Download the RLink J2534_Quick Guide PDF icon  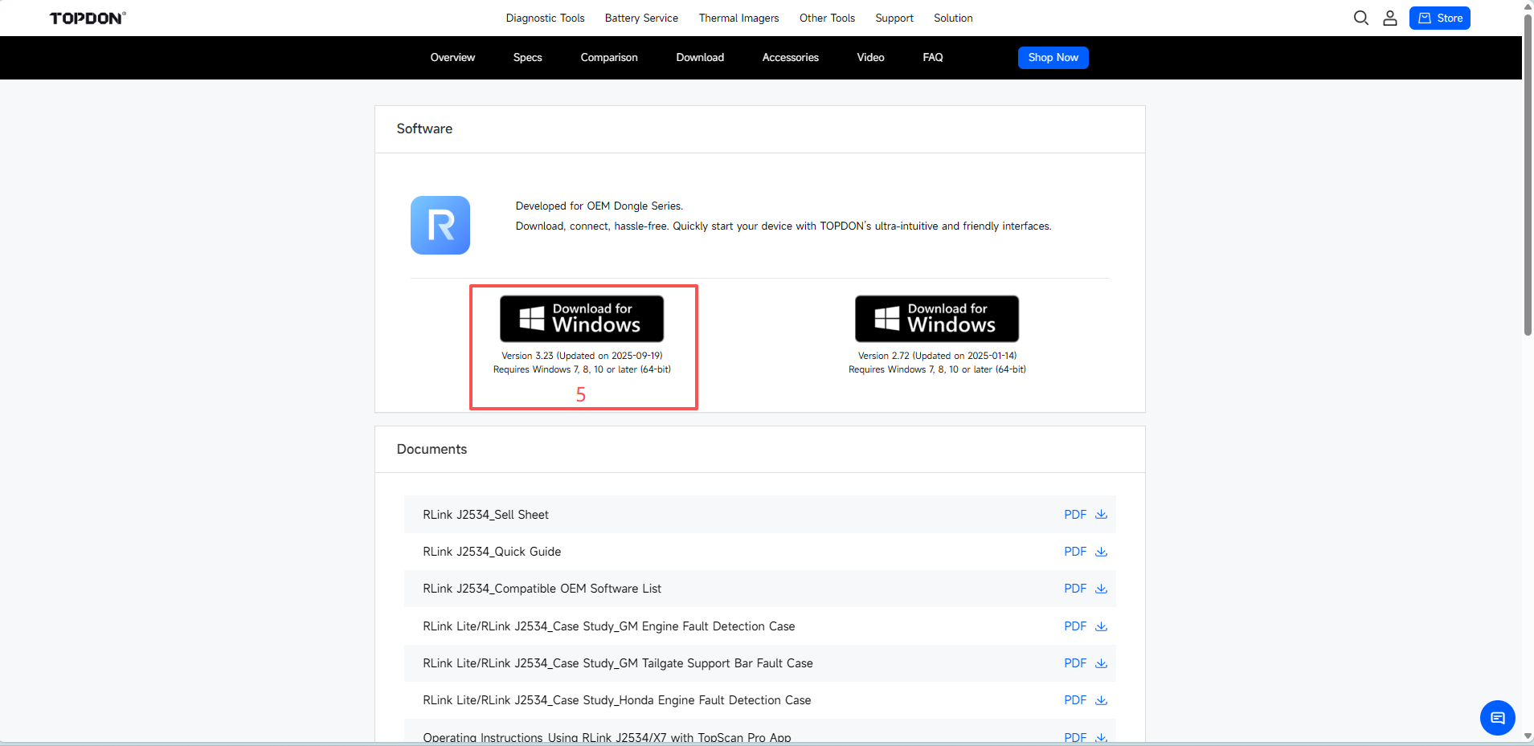1101,552
